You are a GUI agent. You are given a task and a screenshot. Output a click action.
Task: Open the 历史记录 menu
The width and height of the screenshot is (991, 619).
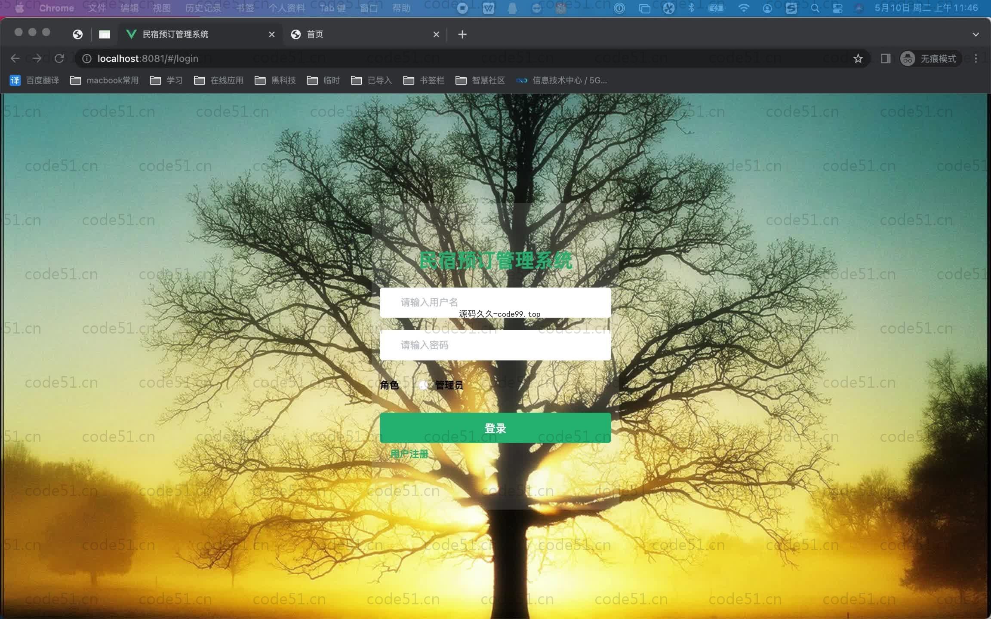pos(203,8)
